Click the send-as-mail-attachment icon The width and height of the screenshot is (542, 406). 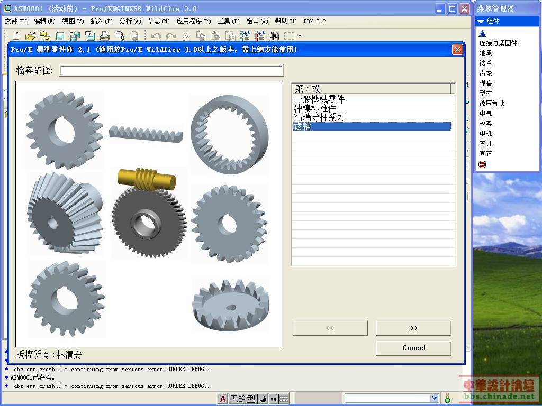pos(119,35)
